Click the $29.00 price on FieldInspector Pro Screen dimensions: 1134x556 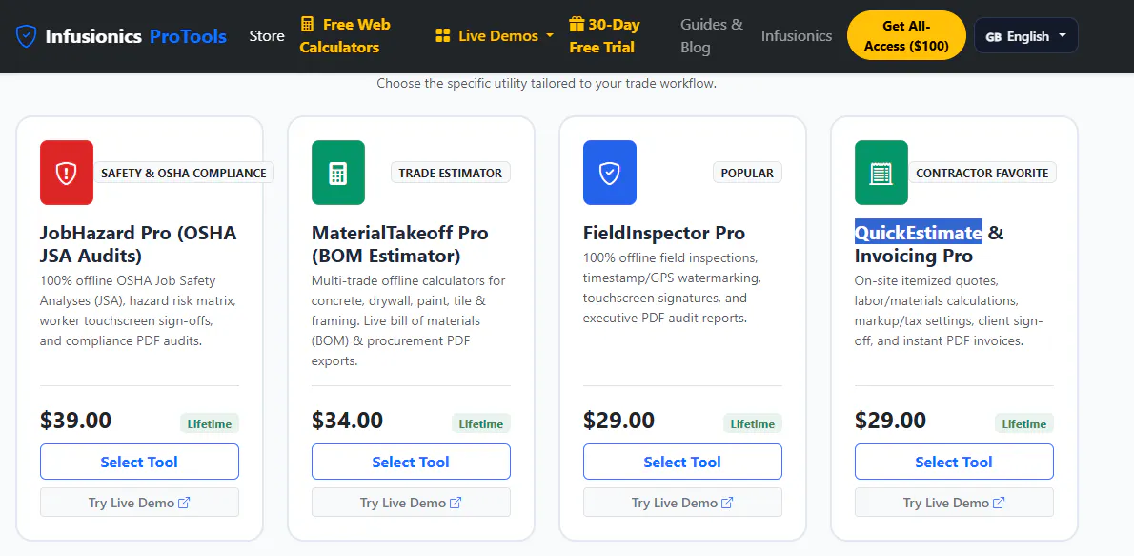619,420
